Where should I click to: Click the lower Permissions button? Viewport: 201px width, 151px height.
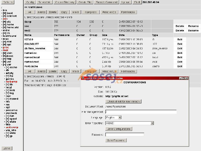click(128, 71)
